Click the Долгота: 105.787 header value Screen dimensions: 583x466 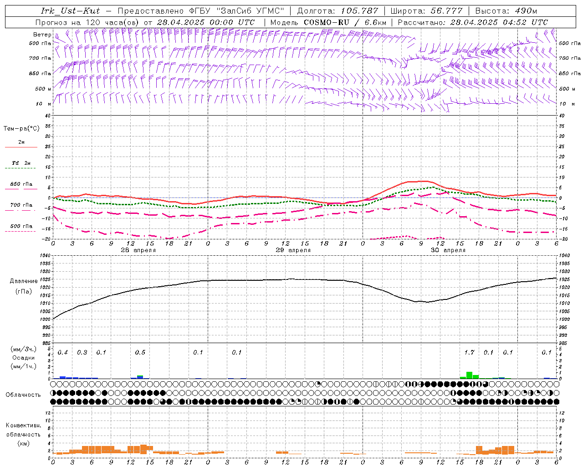(338, 11)
